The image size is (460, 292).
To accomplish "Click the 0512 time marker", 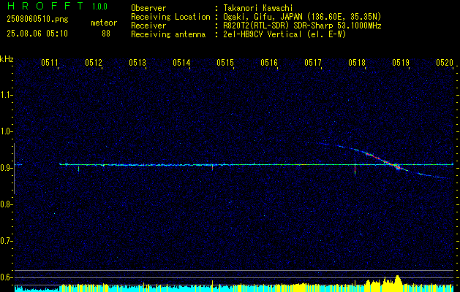I will [x=94, y=63].
